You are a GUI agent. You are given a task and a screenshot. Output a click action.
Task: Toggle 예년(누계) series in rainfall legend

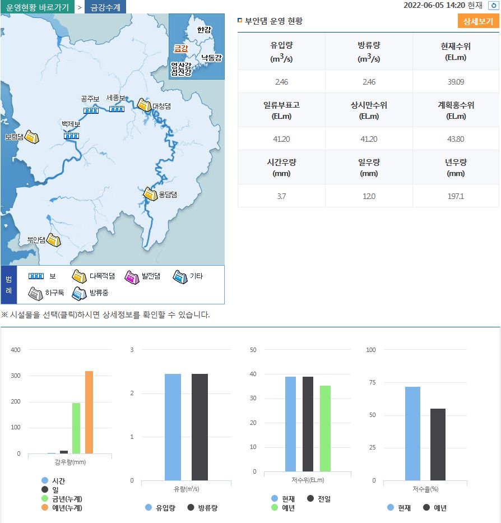coord(62,508)
